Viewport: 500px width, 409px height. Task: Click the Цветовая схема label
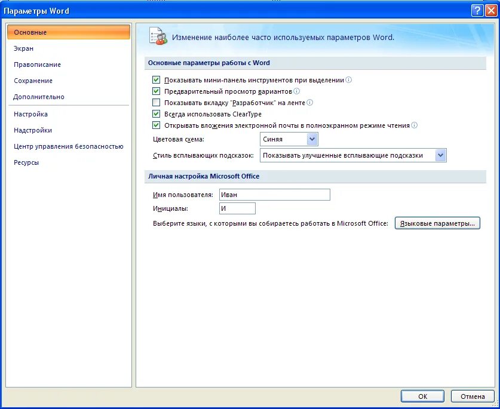click(179, 139)
